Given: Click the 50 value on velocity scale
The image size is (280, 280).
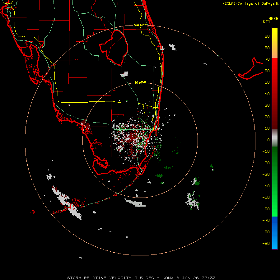Looking at the screenshot, I should pyautogui.click(x=267, y=82).
